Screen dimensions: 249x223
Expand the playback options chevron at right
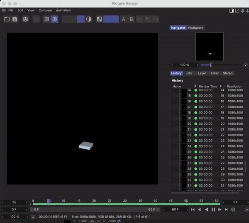click(246, 210)
